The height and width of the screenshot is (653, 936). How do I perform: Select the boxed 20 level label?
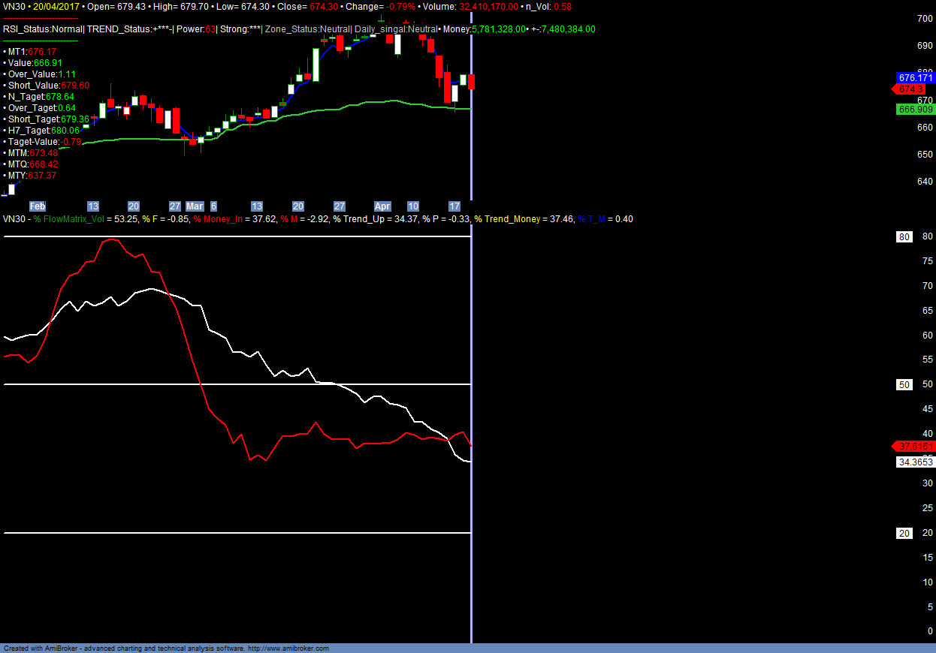904,533
